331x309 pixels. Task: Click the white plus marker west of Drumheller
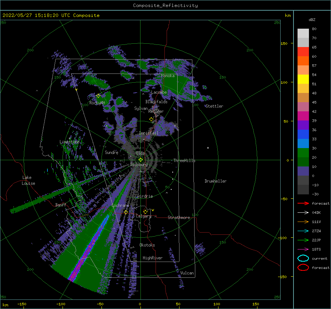[208, 148]
